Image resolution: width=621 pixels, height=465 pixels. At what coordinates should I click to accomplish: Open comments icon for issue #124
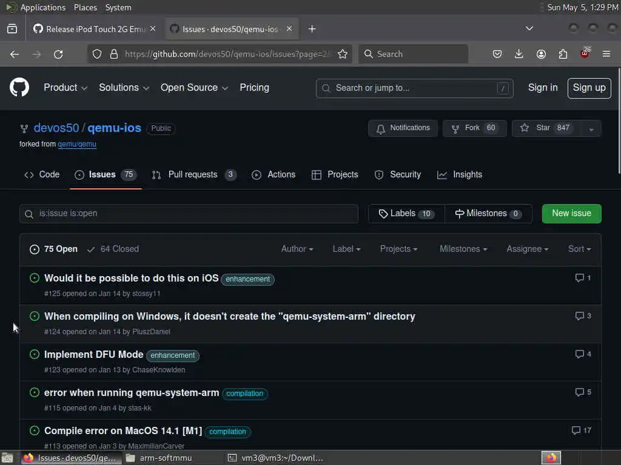(x=583, y=316)
